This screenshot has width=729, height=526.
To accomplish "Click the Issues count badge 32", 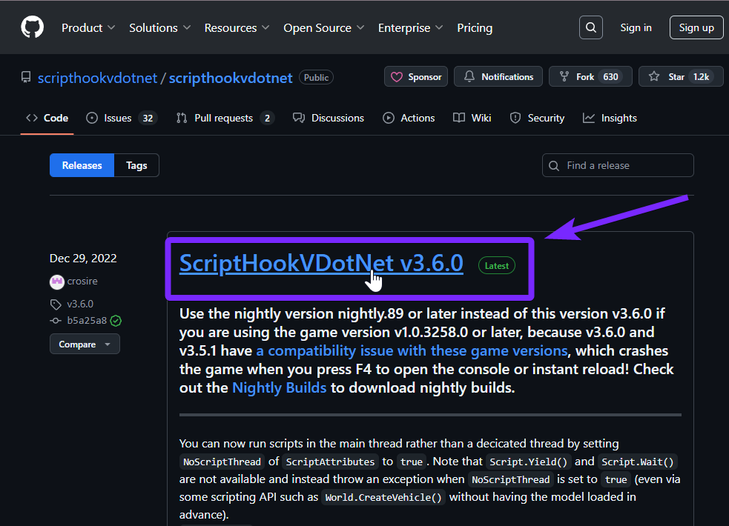I will click(x=148, y=119).
